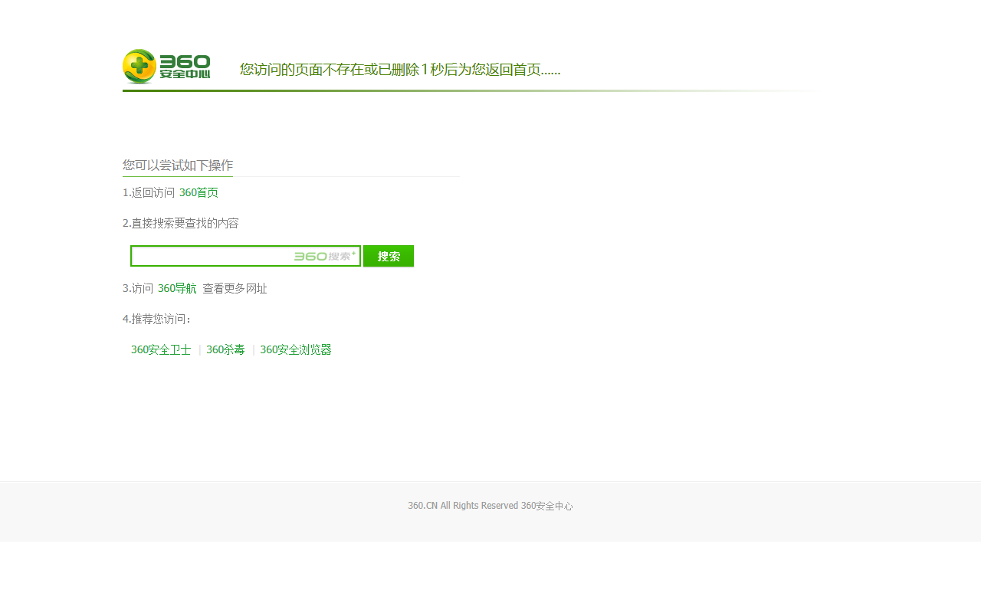Click the 1.返回访问 label text

click(x=149, y=193)
